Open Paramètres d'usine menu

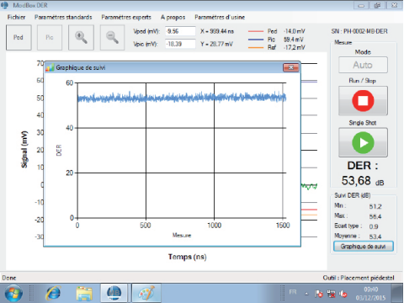click(220, 18)
